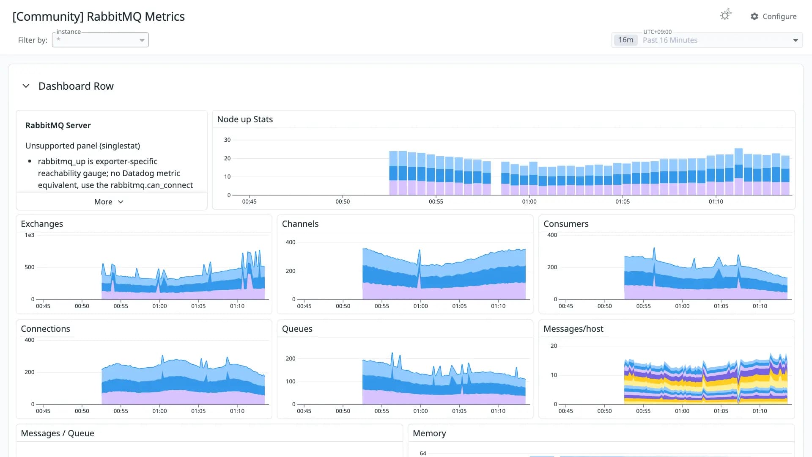Click the time range dropdown caret

796,40
